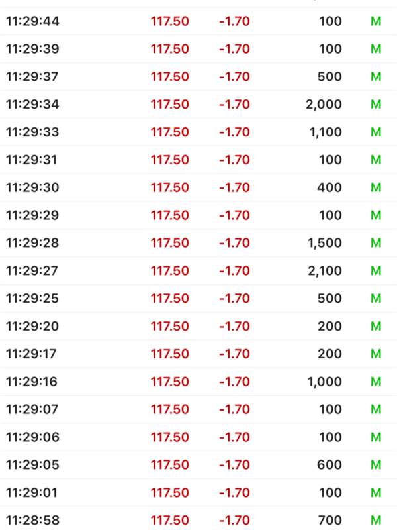
Task: Open the 11:29:25 trade with 500 volume
Action: click(x=198, y=299)
